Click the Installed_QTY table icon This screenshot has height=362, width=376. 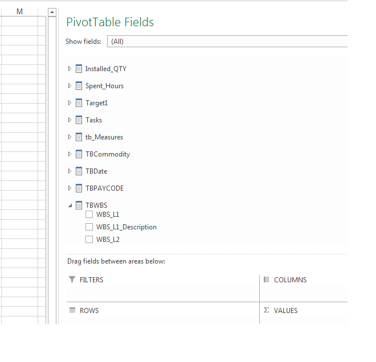tap(79, 69)
